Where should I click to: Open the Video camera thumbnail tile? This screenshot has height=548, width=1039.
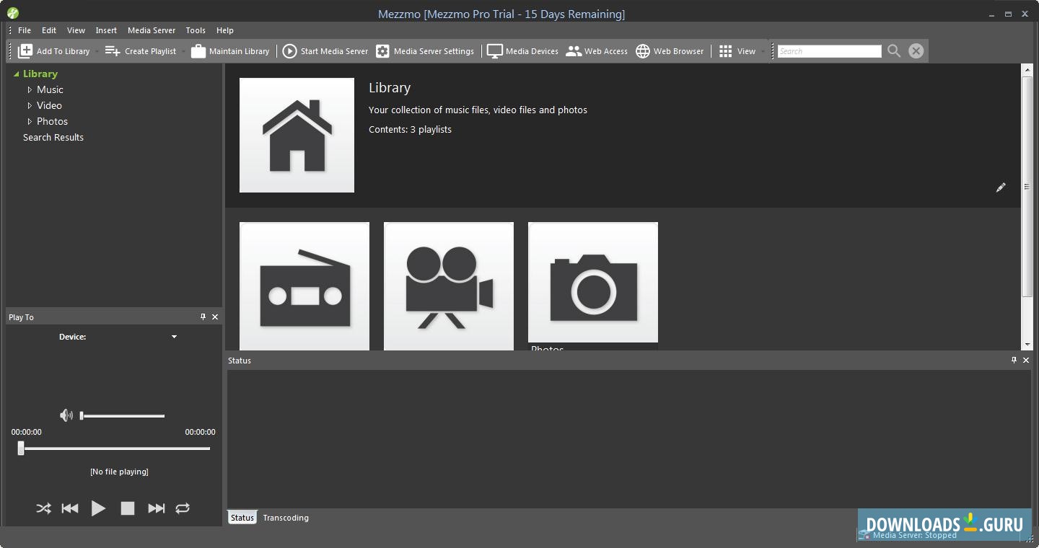[449, 286]
